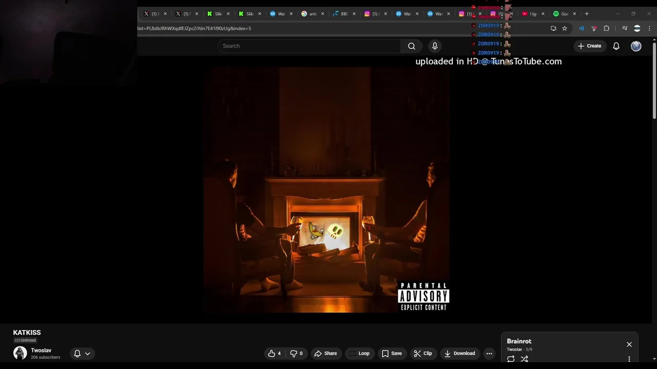The width and height of the screenshot is (657, 369).
Task: Toggle playlist shuffle in Brainrot panel
Action: point(524,359)
